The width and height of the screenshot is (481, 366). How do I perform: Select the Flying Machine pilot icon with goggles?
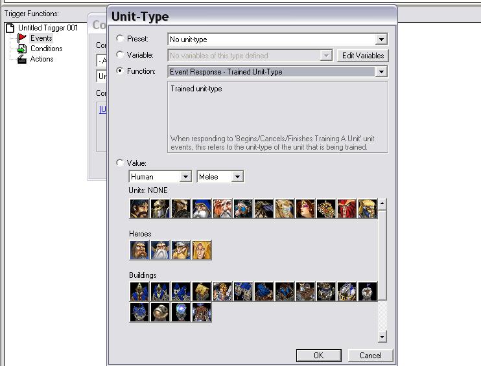pos(243,209)
